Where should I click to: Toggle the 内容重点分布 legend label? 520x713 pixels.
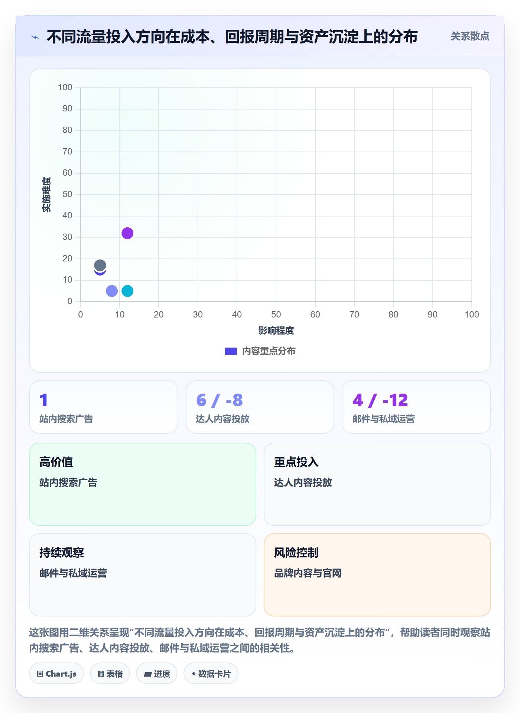pos(269,351)
